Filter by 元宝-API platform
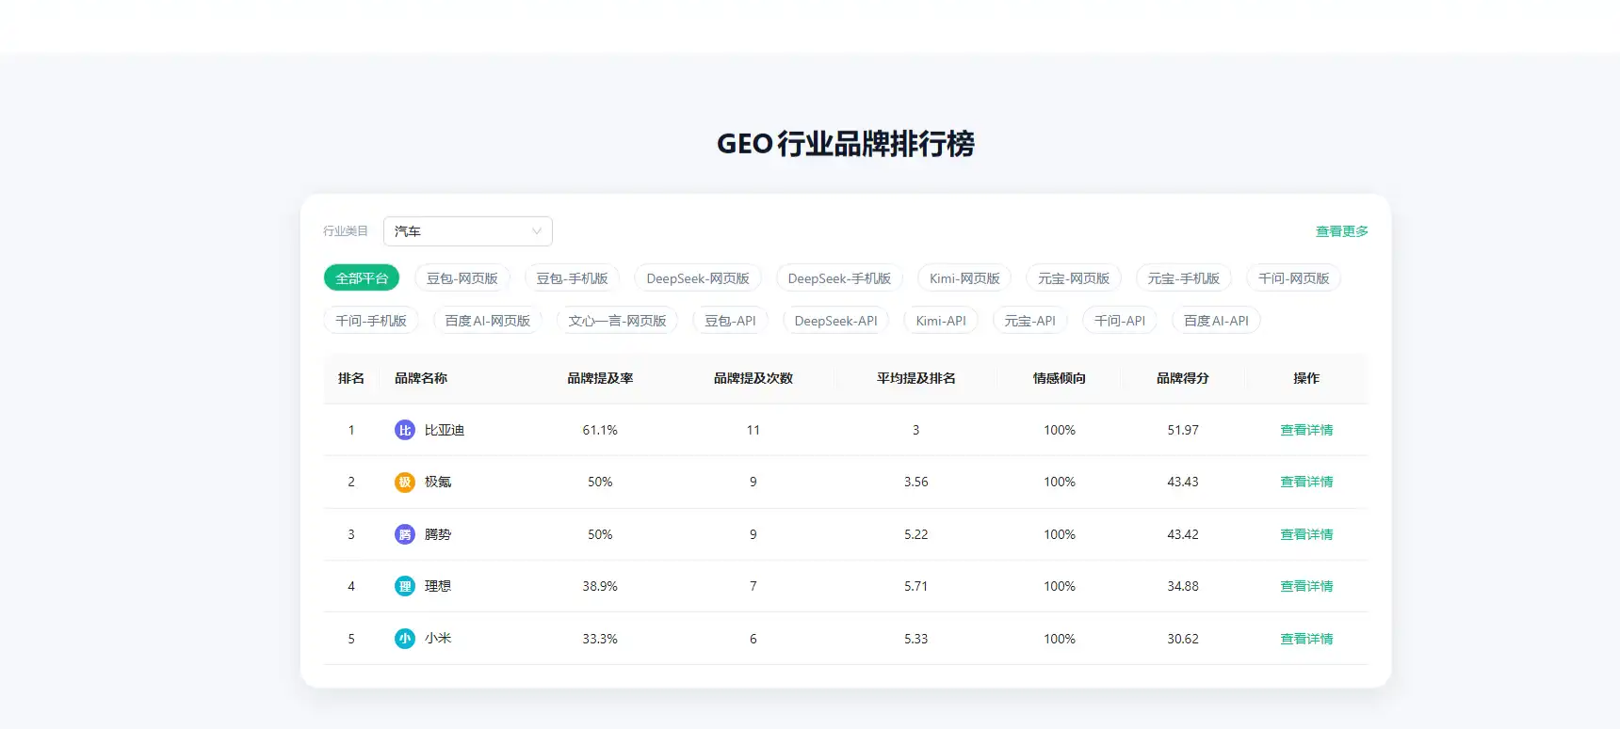This screenshot has width=1620, height=729. pos(1030,321)
